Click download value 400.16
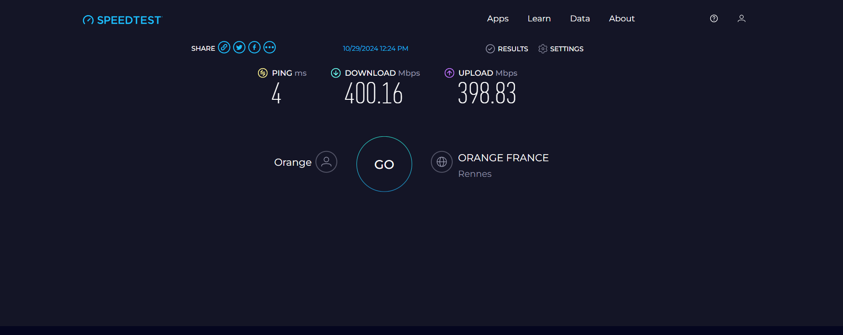Viewport: 843px width, 335px height. tap(373, 94)
